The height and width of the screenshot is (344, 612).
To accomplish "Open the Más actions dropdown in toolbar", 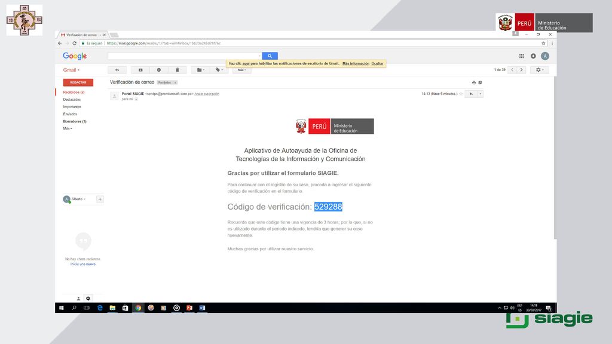I will [x=242, y=70].
